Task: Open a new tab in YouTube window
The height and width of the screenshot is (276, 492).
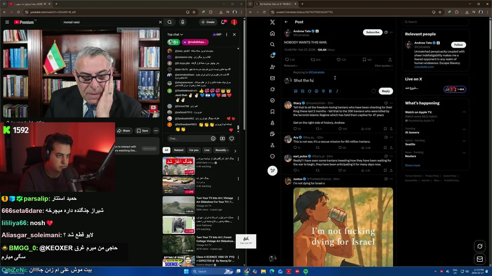Action: click(56, 4)
